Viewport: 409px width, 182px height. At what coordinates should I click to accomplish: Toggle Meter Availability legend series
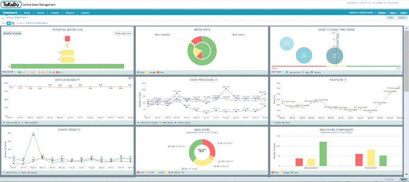click(x=30, y=123)
